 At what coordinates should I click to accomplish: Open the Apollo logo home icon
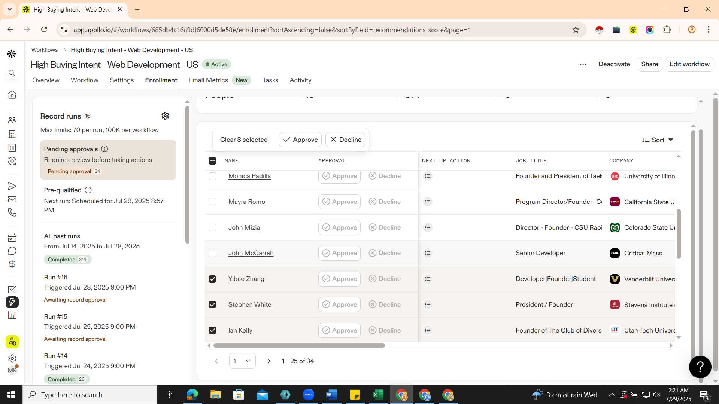point(12,54)
